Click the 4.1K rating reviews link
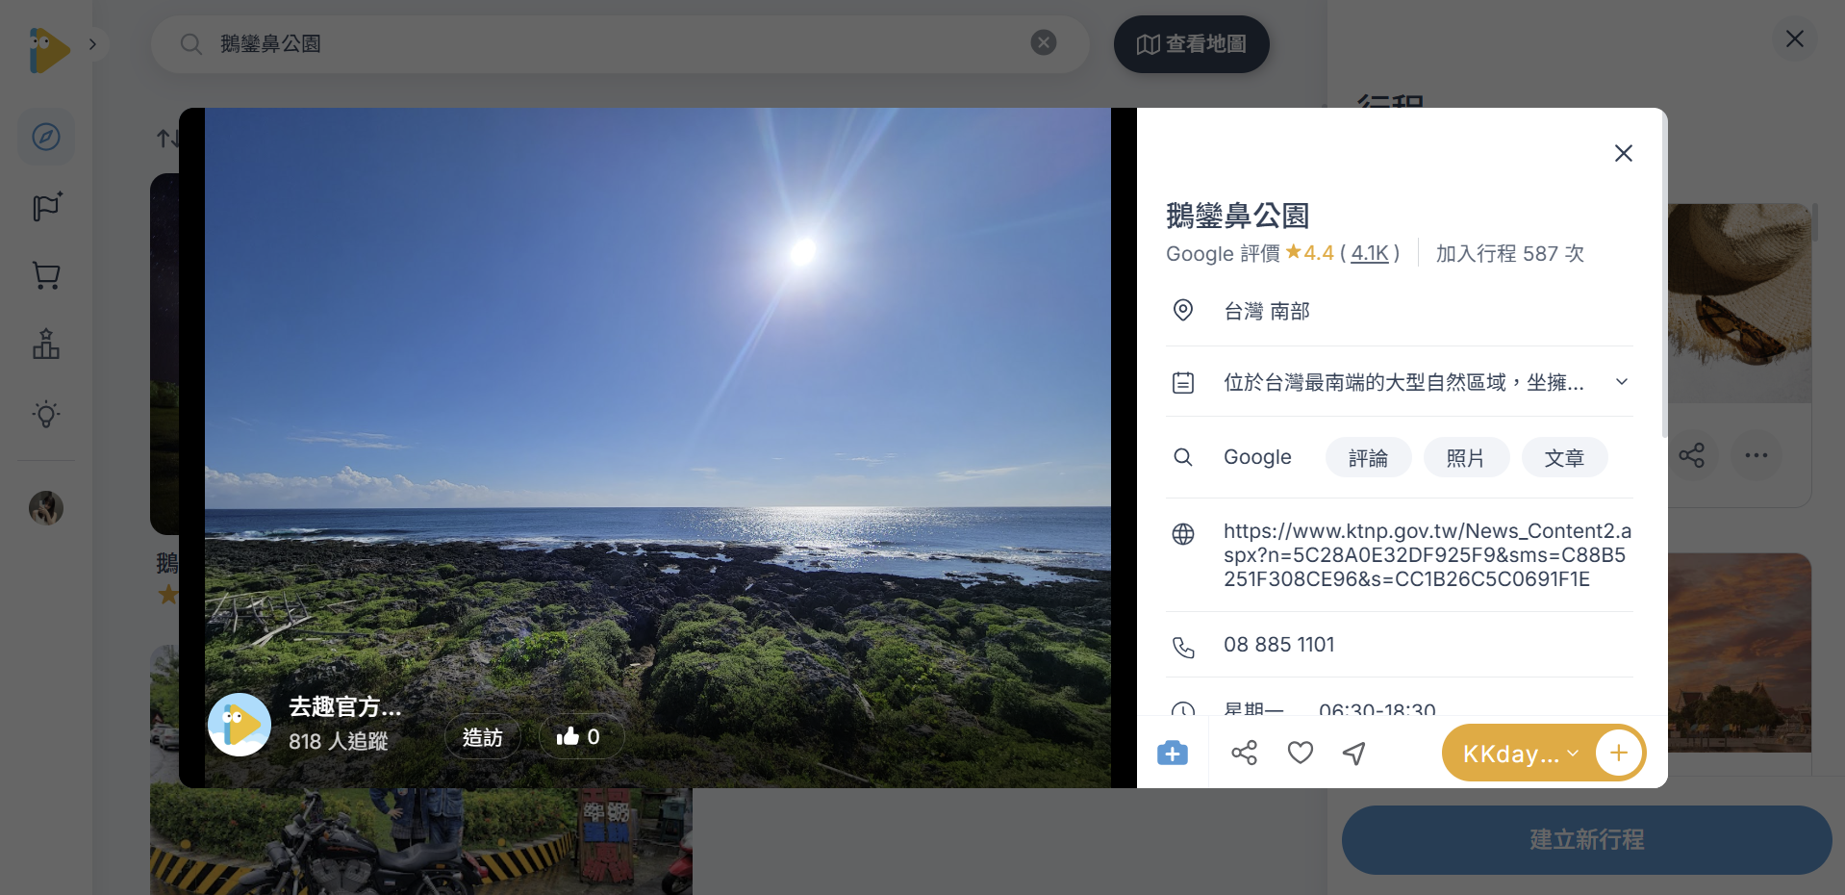 point(1370,253)
